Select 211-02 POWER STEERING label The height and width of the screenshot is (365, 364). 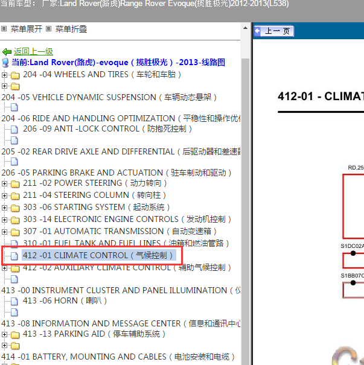point(95,183)
